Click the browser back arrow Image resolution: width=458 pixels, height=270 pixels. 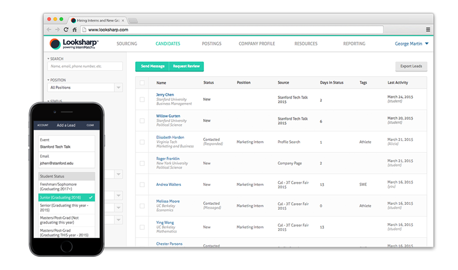pyautogui.click(x=49, y=30)
